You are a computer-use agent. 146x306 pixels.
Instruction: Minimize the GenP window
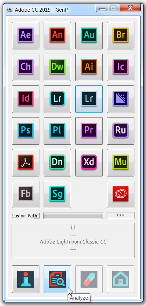click(x=102, y=8)
